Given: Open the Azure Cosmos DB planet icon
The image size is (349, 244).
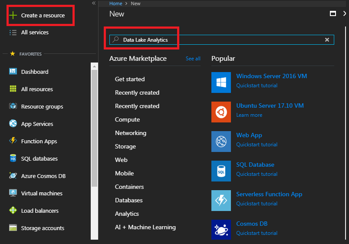Looking at the screenshot, I should coord(13,175).
